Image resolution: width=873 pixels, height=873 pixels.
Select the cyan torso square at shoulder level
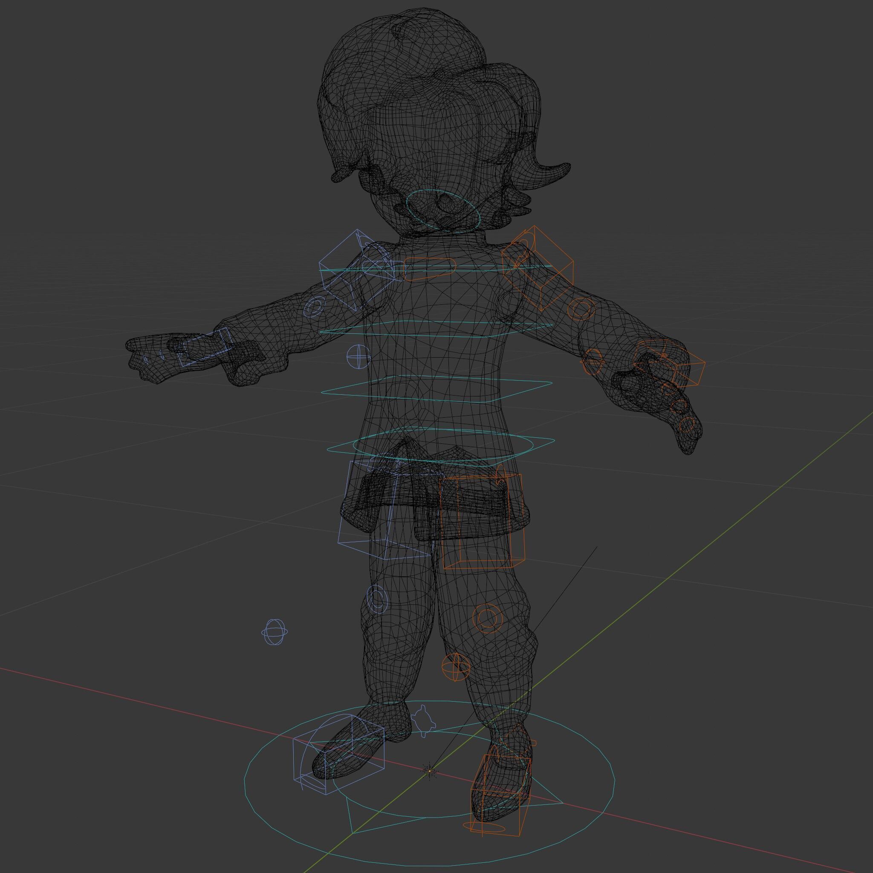pos(436,269)
